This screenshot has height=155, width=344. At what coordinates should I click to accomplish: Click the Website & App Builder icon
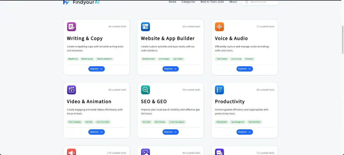(x=145, y=27)
